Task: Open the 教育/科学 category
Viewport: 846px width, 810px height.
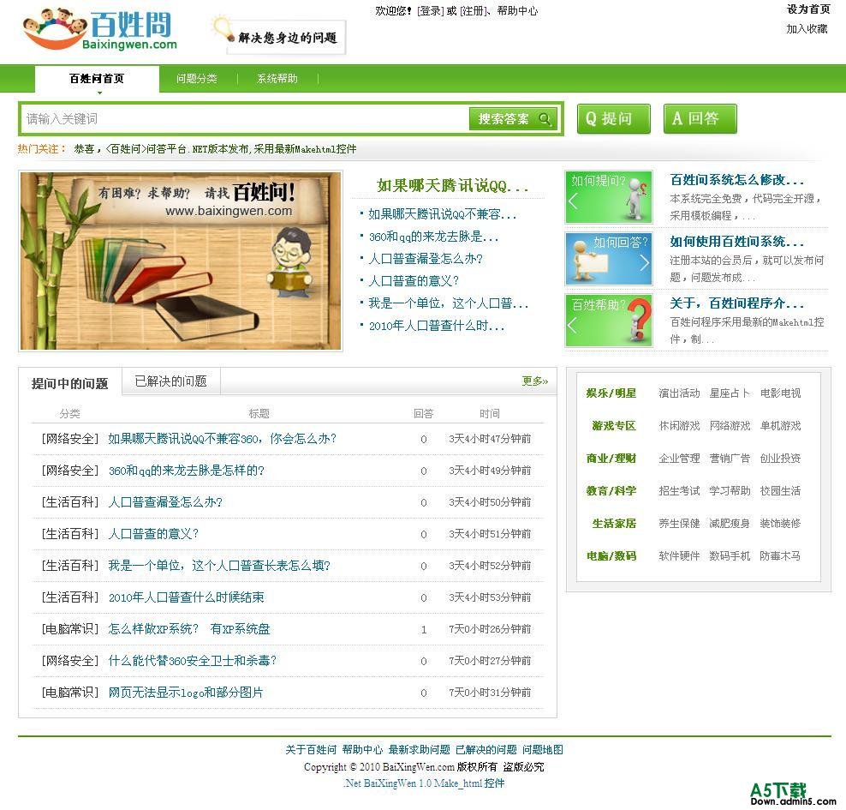Action: (611, 491)
